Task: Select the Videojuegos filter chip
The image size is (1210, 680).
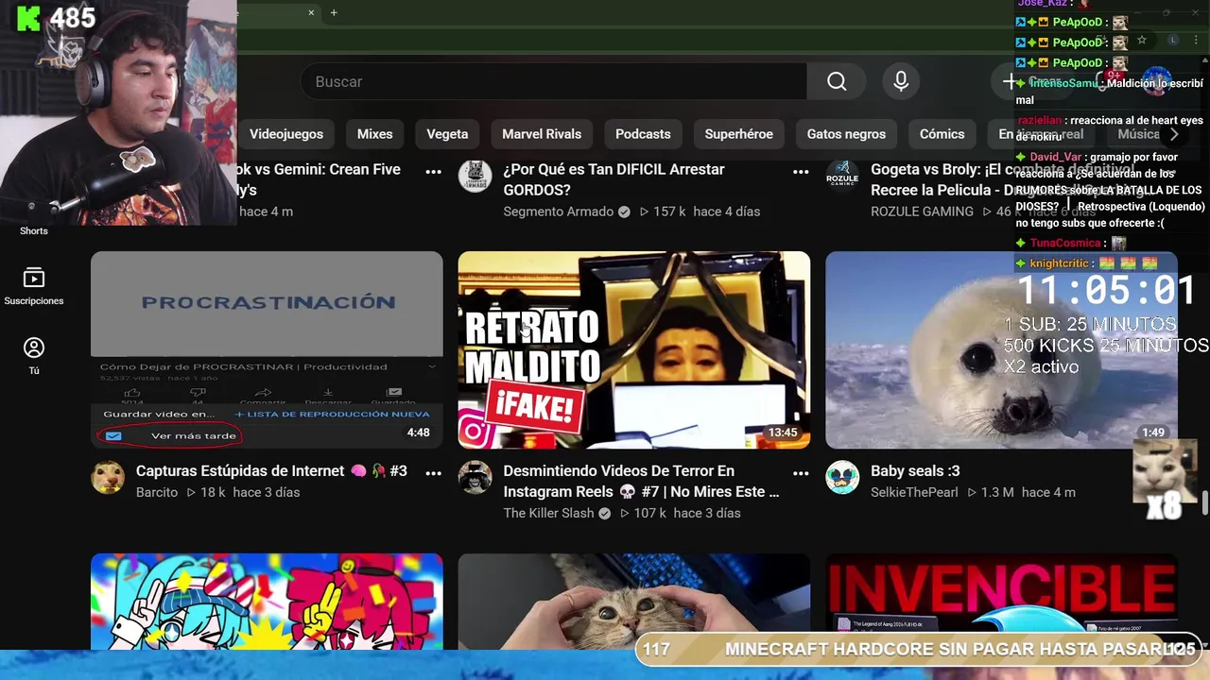Action: click(285, 134)
